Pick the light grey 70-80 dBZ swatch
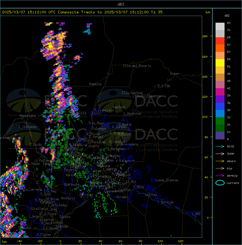 pos(220,26)
